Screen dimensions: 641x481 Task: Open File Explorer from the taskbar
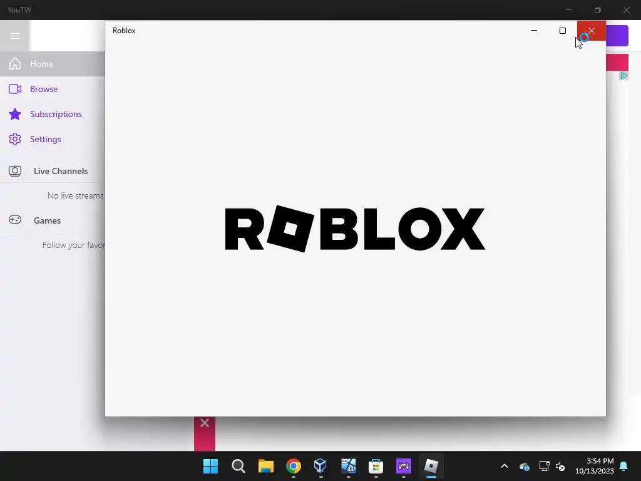pos(265,466)
